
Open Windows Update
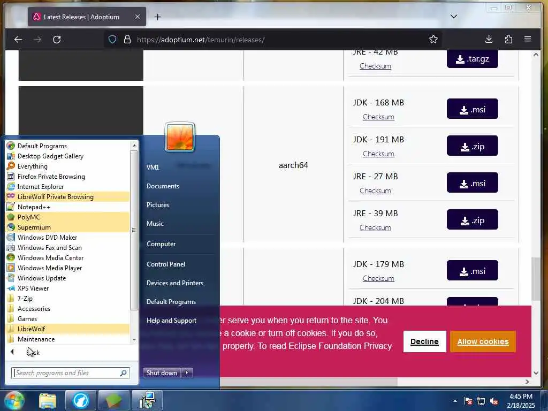[42, 278]
